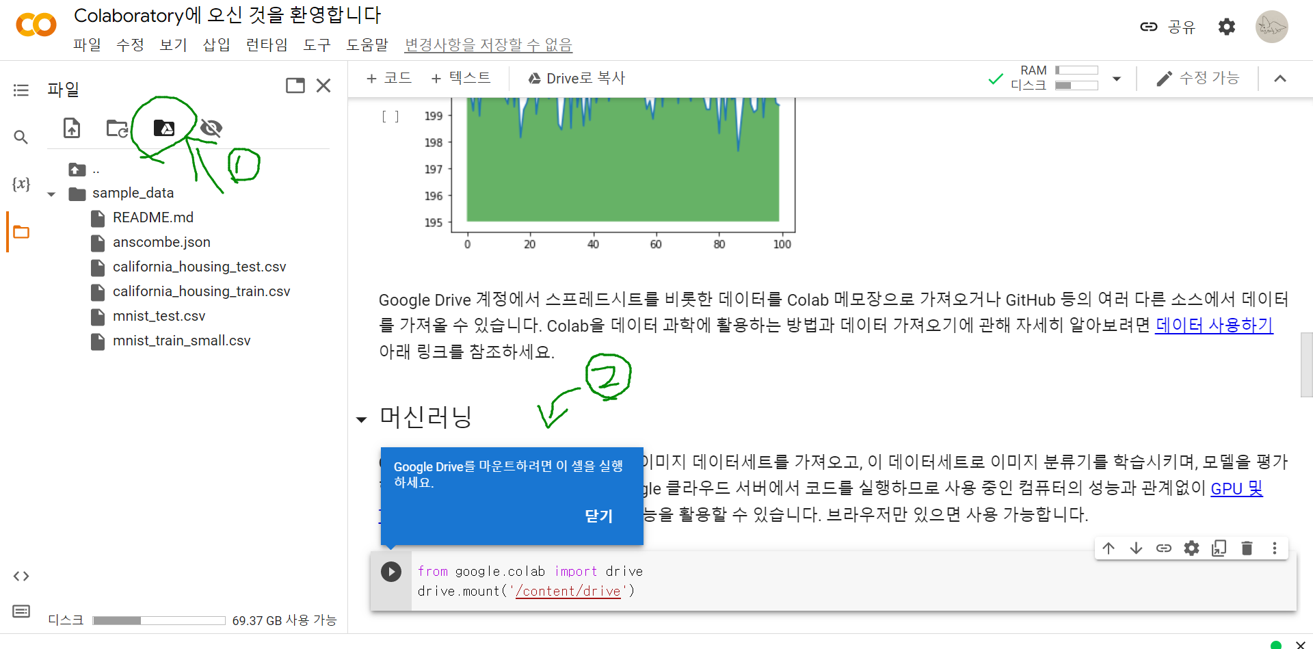The height and width of the screenshot is (649, 1313).
Task: Click the RAM usage bar
Action: point(1076,70)
